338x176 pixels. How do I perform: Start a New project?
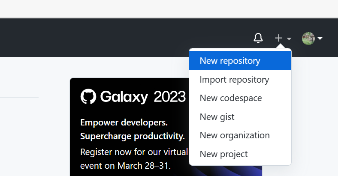[x=224, y=154]
